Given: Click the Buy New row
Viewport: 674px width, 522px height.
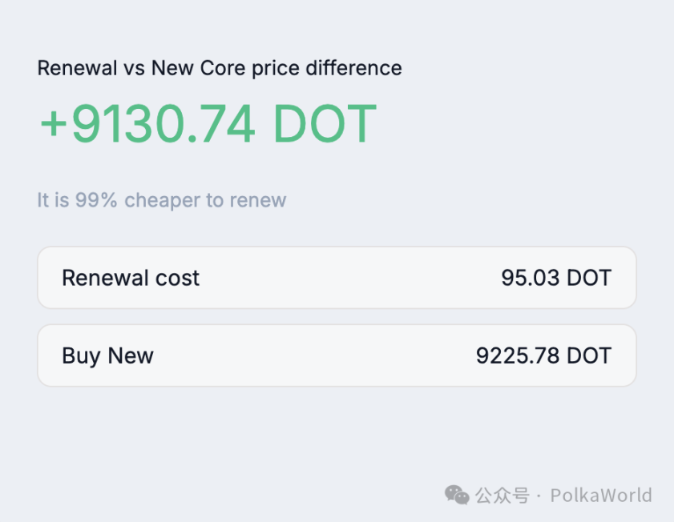Looking at the screenshot, I should (x=337, y=355).
